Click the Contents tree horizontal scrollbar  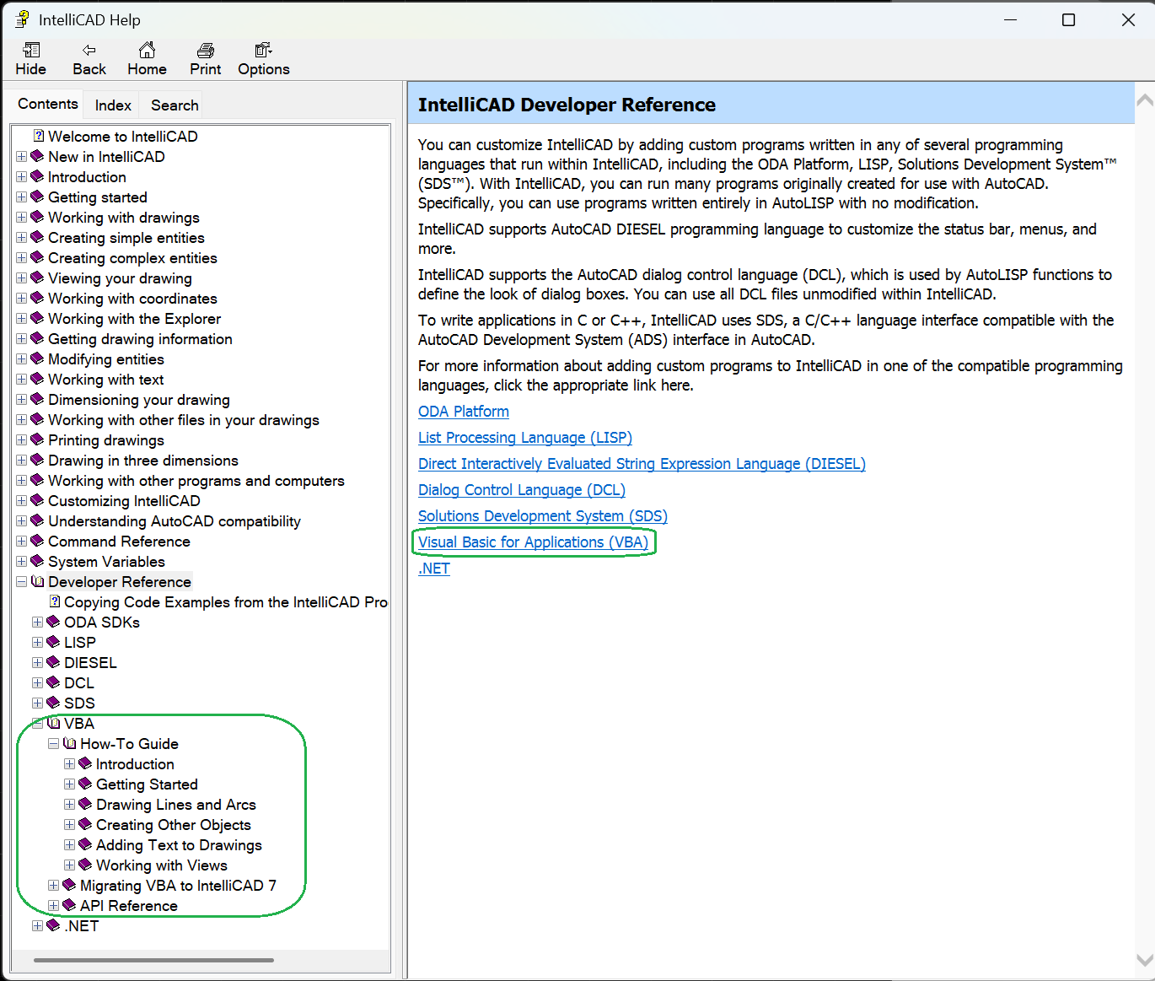click(x=153, y=960)
